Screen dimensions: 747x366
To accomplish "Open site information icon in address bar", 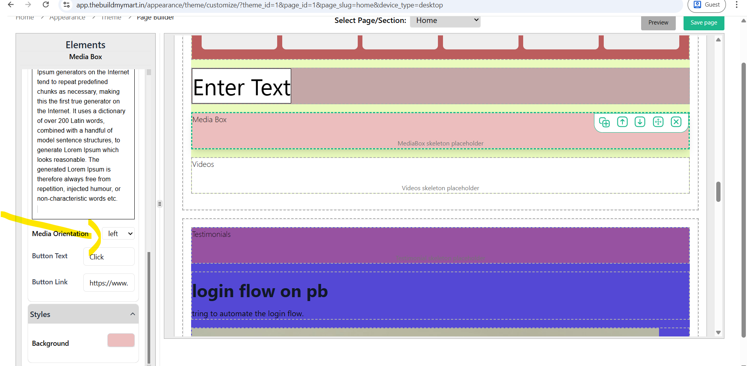I will tap(67, 5).
